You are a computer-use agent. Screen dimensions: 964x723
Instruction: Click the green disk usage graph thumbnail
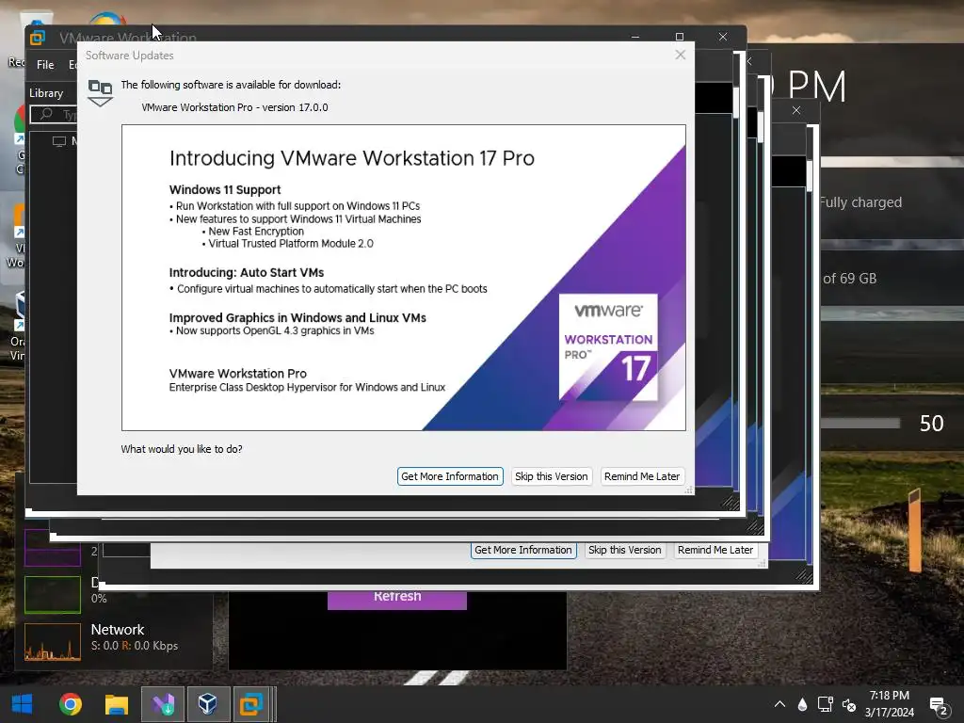[x=53, y=595]
